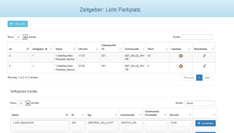Screen dimensions: 234x133
Task: Open the Übersicht overview button
Action: click(18, 24)
